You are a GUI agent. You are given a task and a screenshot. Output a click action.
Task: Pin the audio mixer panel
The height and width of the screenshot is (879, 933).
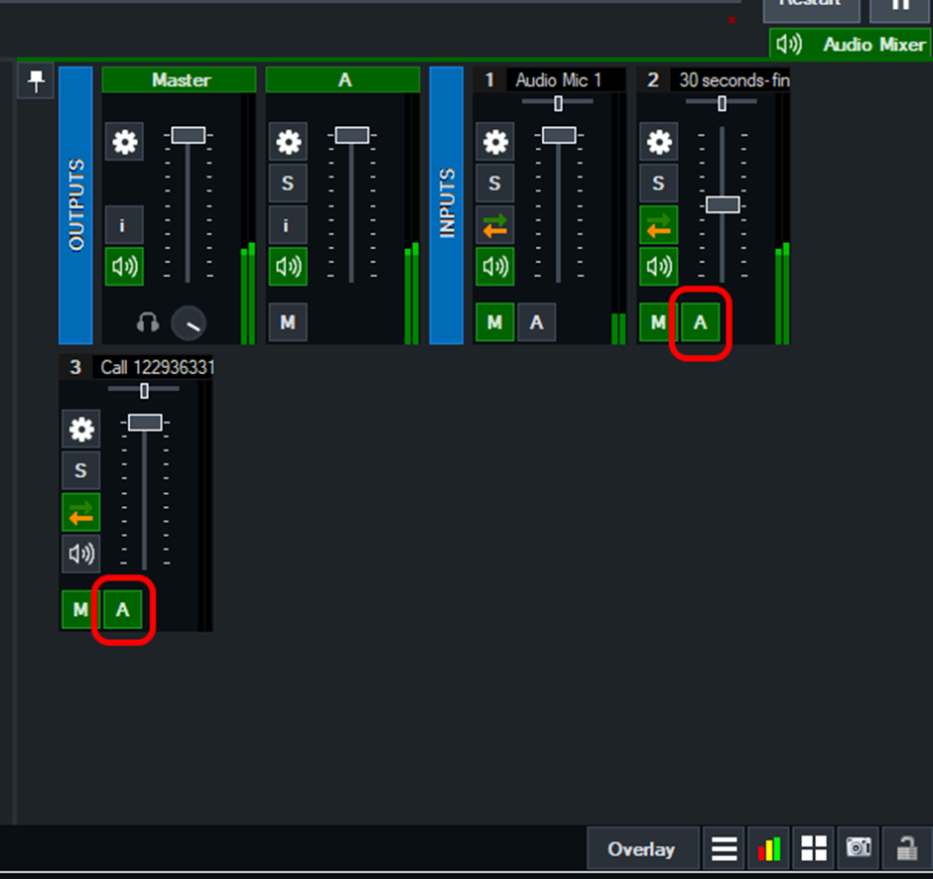[x=37, y=82]
